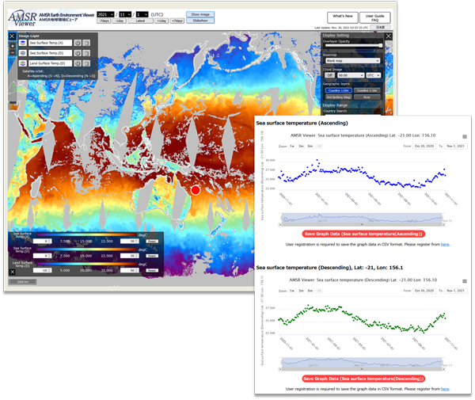The height and width of the screenshot is (400, 475).
Task: Edit Sea Surface Temp.(A) maximum value field
Action: click(130, 242)
